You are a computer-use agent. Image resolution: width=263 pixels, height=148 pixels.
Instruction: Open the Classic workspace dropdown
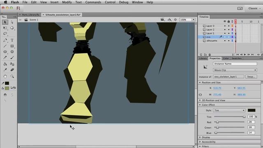pos(254,8)
